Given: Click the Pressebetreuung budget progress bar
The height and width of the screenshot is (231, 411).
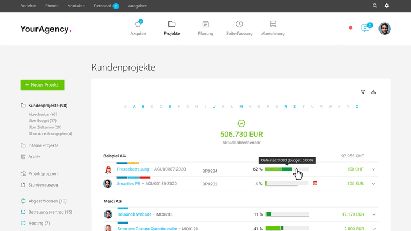Looking at the screenshot, I should click(x=287, y=169).
